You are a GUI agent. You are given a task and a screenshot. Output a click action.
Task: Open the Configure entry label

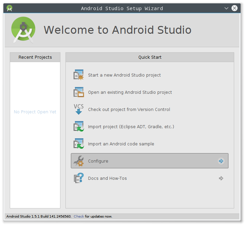[x=98, y=161]
